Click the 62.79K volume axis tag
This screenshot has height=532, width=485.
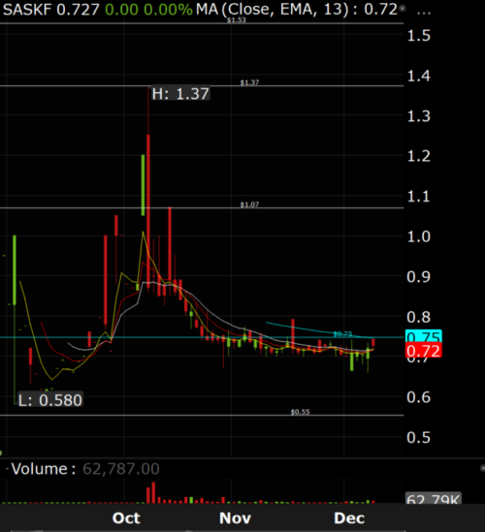pyautogui.click(x=434, y=498)
